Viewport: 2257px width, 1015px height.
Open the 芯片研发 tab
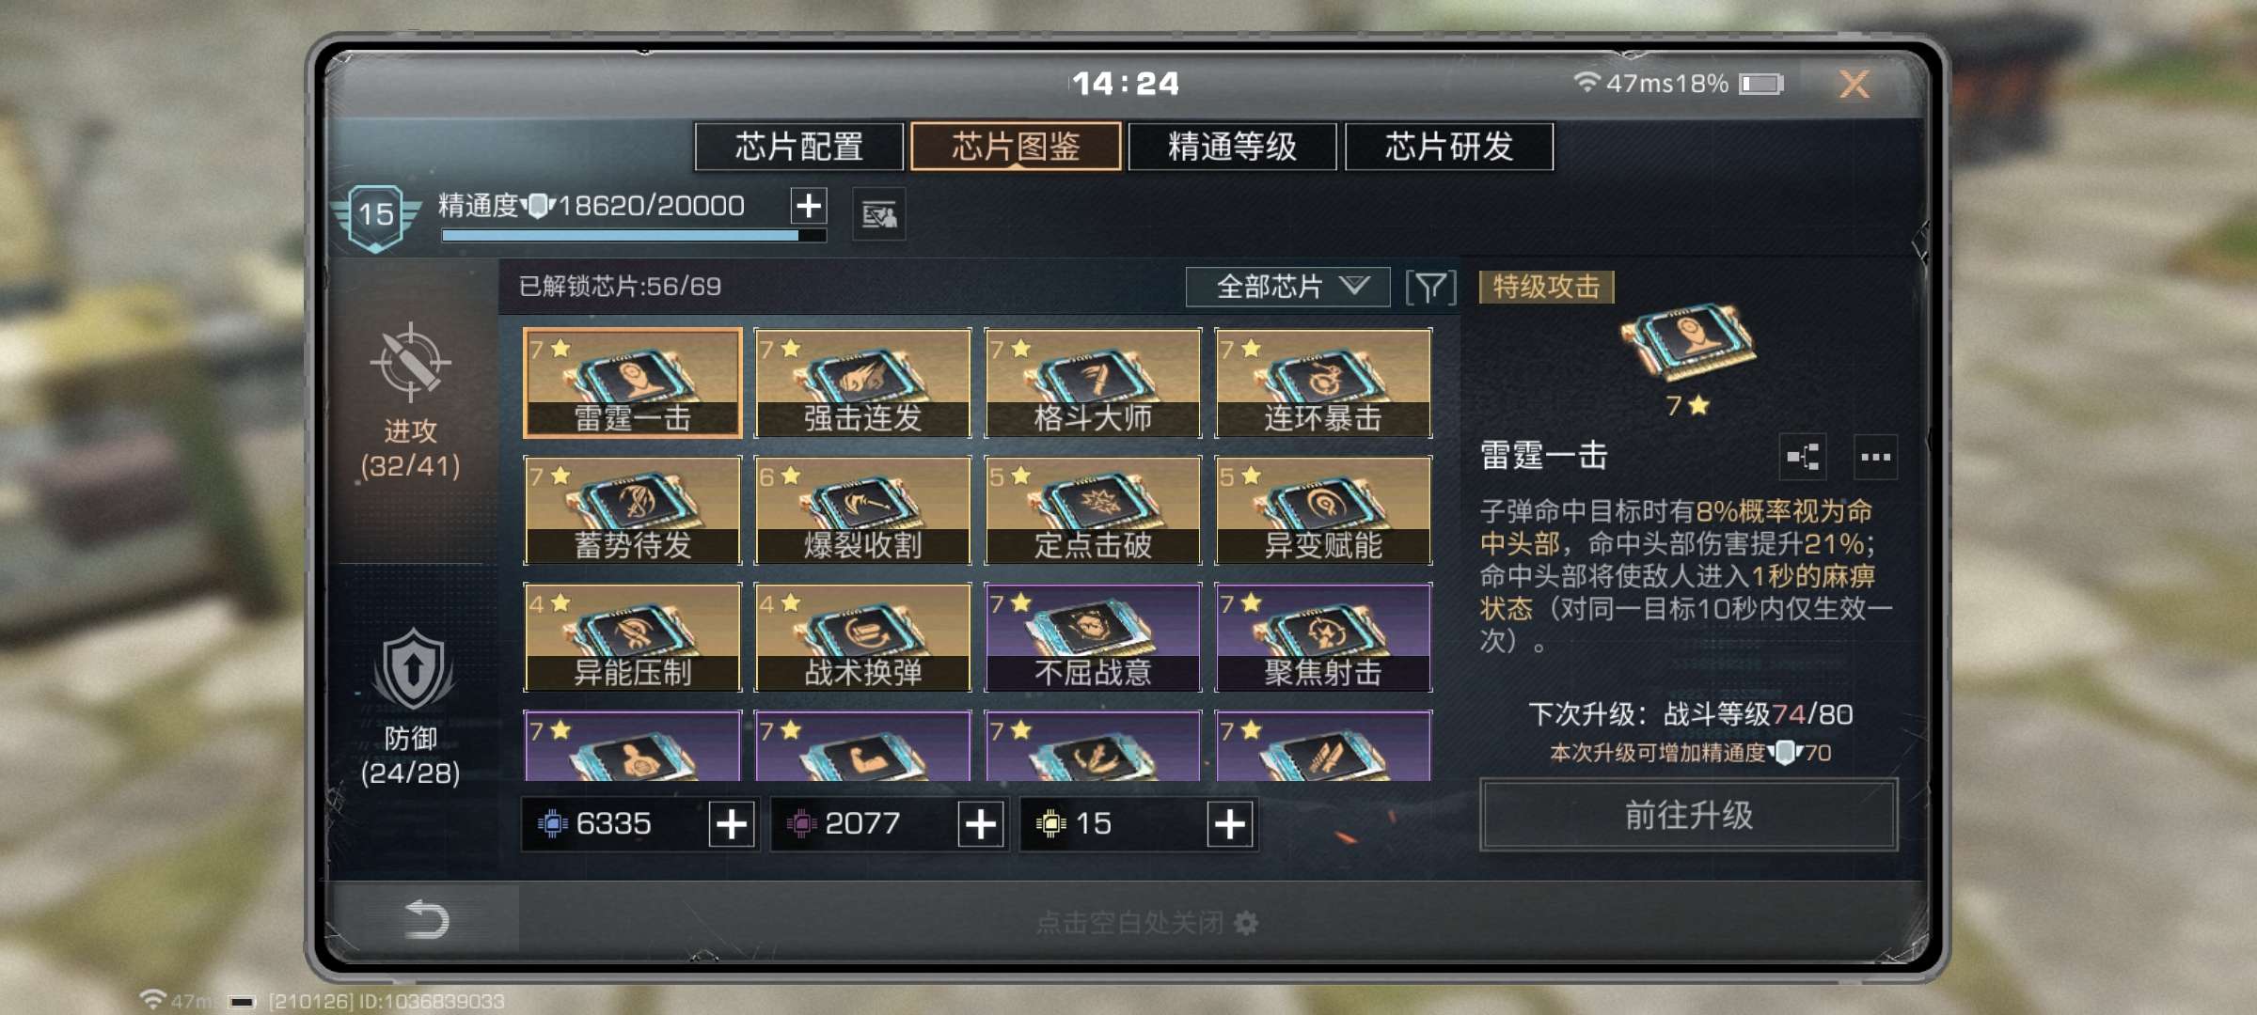1449,147
